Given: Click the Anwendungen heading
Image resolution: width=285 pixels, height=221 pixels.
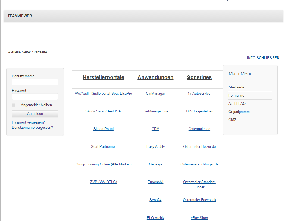Looking at the screenshot, I should [x=155, y=77].
